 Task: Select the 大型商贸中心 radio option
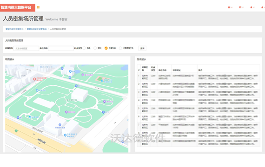[120, 48]
